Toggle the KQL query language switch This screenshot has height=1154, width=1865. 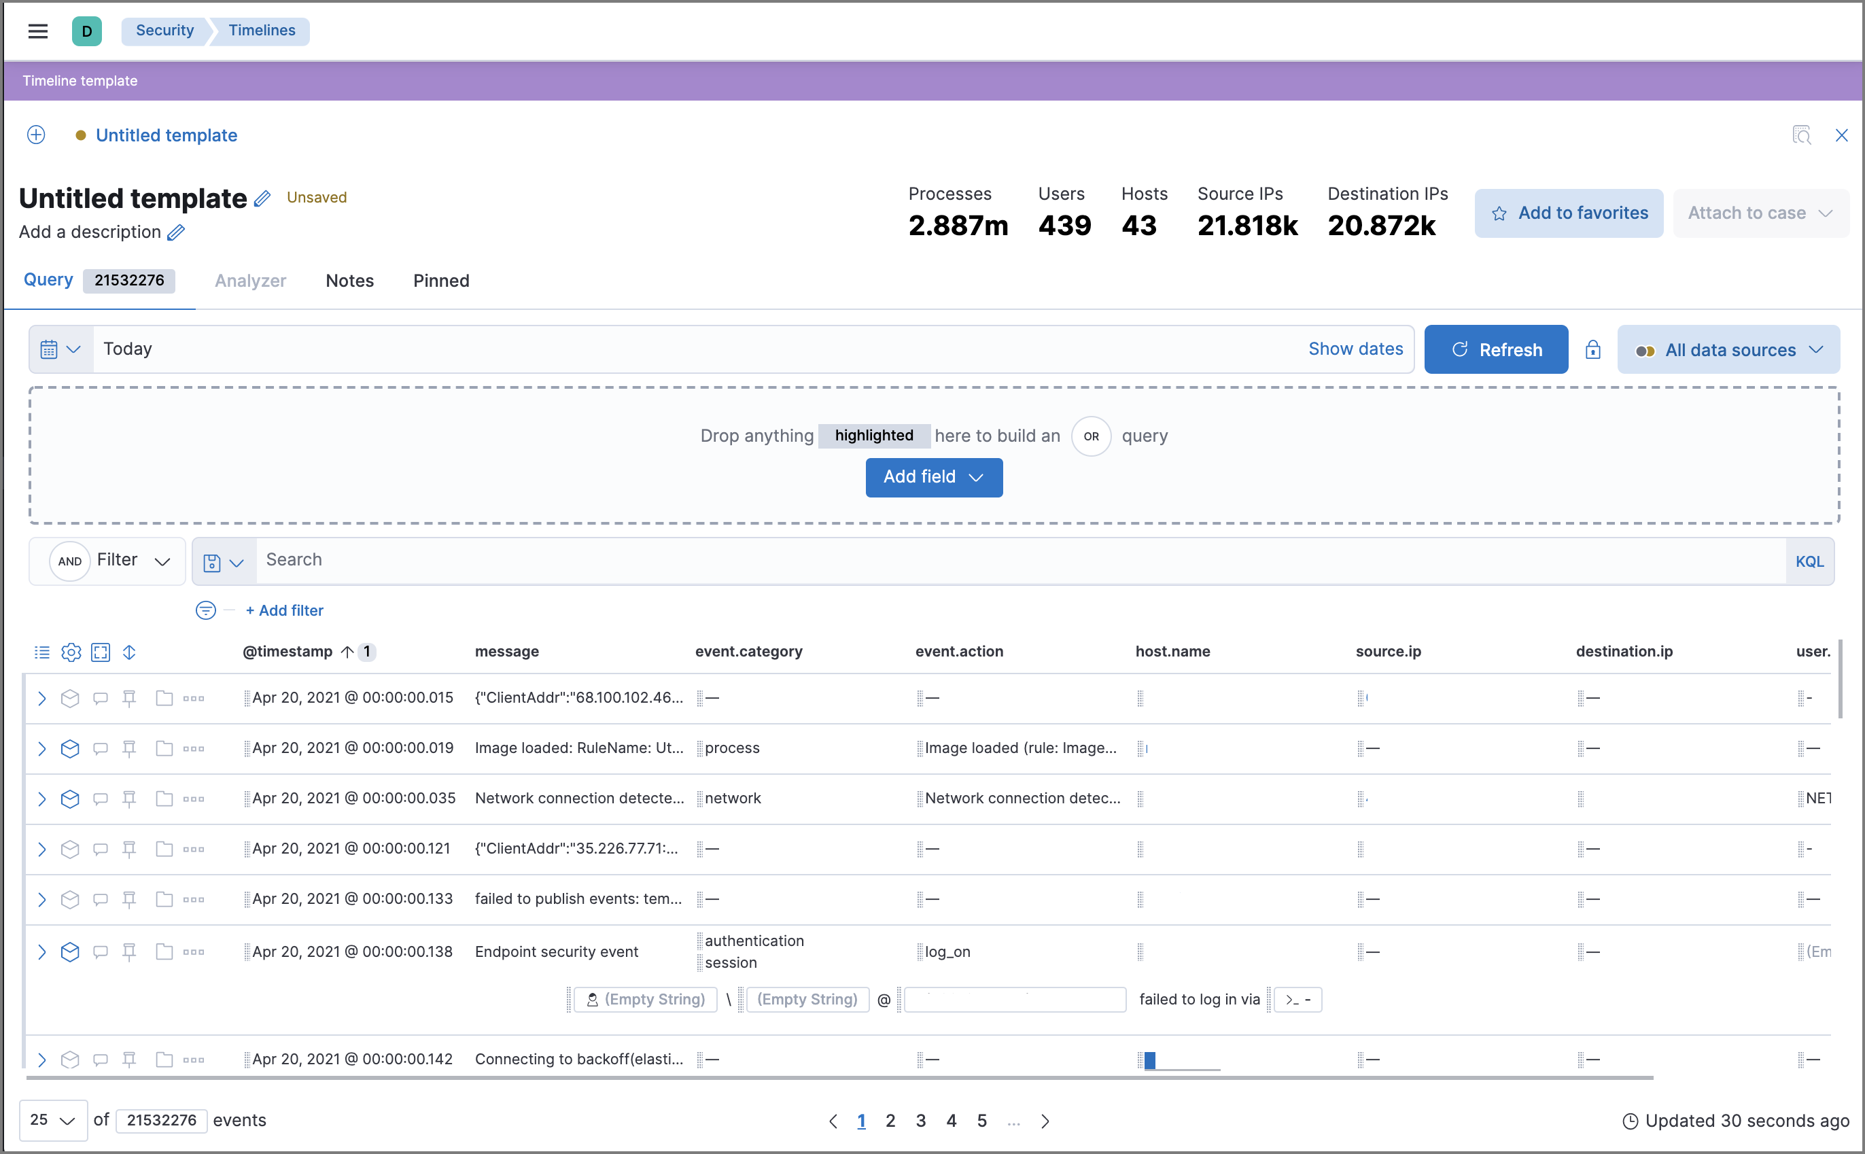1810,561
